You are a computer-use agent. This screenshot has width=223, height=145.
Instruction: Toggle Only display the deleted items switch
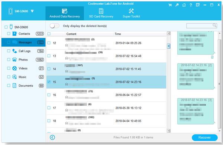point(55,26)
